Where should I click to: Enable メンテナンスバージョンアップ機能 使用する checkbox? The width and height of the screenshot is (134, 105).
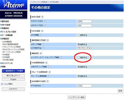79,57
